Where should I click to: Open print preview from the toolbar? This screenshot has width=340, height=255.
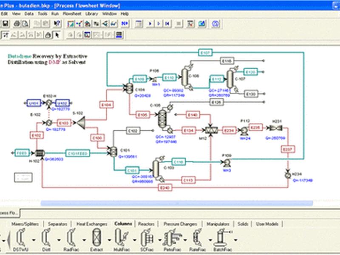coord(25,23)
